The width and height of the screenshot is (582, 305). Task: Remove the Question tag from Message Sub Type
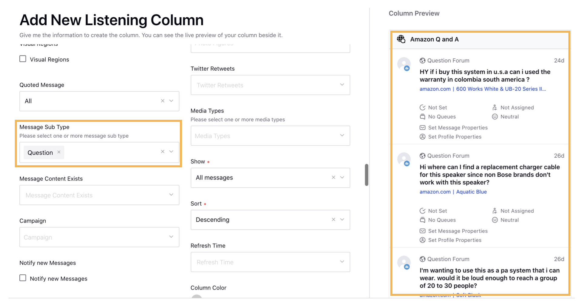(x=59, y=152)
